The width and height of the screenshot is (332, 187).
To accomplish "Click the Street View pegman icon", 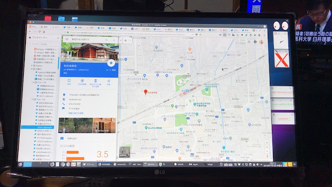I will 268,156.
